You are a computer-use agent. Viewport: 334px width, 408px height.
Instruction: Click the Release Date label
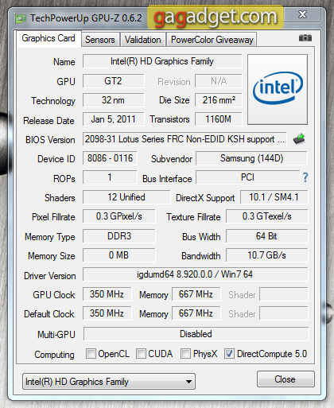tap(49, 121)
